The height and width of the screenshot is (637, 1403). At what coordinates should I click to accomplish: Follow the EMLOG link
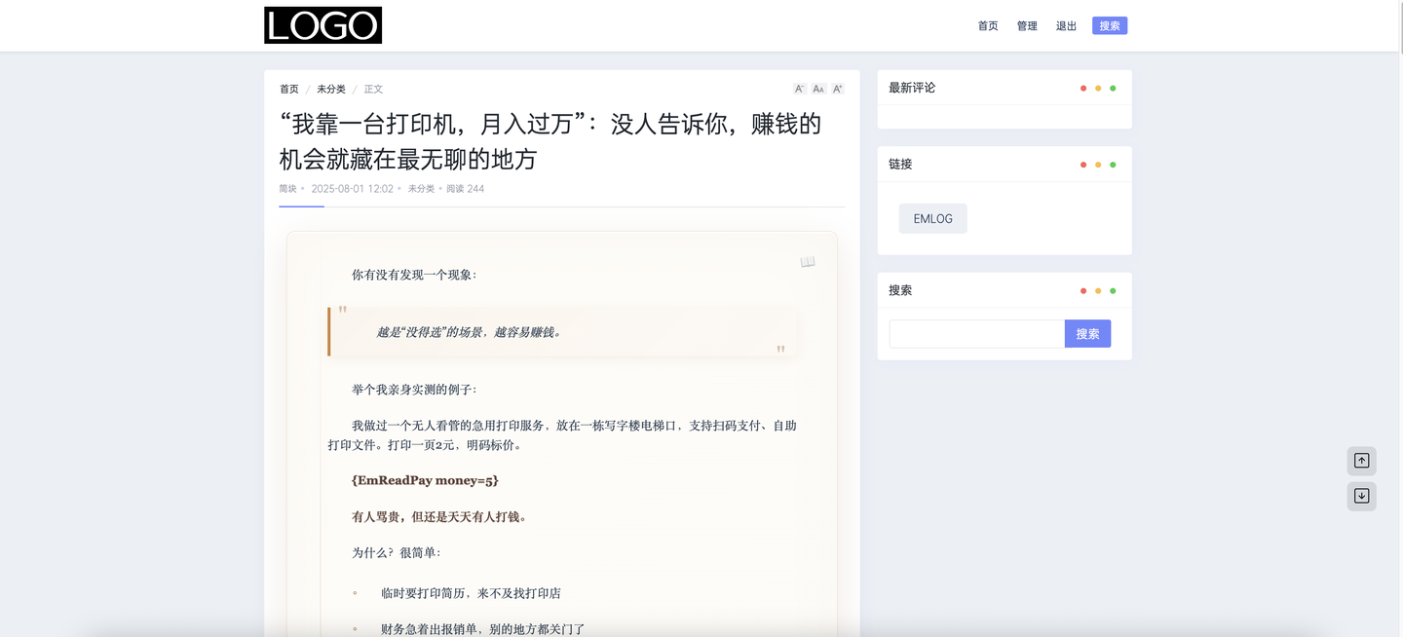click(x=933, y=219)
